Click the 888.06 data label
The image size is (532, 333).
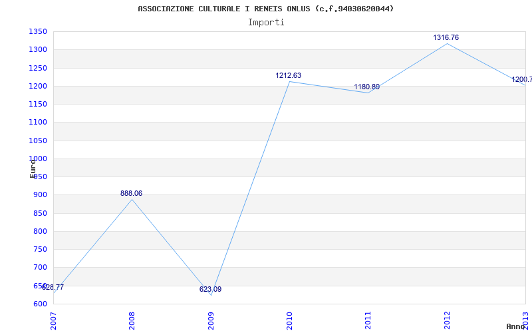pyautogui.click(x=131, y=194)
